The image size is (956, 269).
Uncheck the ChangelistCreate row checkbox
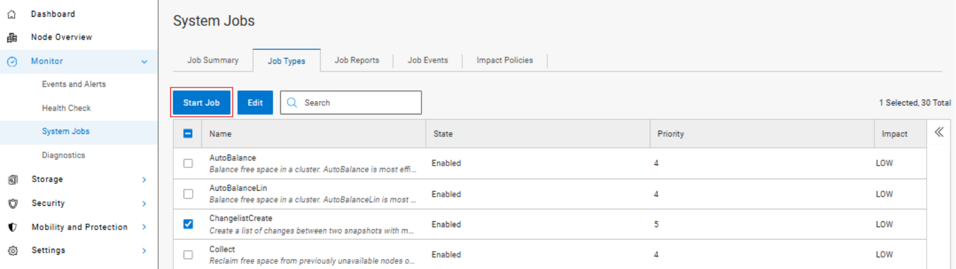coord(188,224)
